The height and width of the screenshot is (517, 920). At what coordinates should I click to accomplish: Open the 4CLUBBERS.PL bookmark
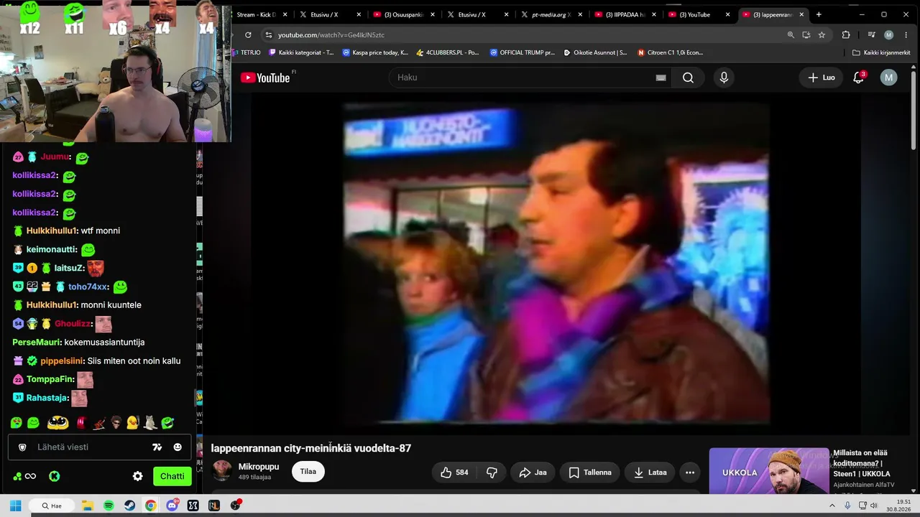[x=447, y=52]
